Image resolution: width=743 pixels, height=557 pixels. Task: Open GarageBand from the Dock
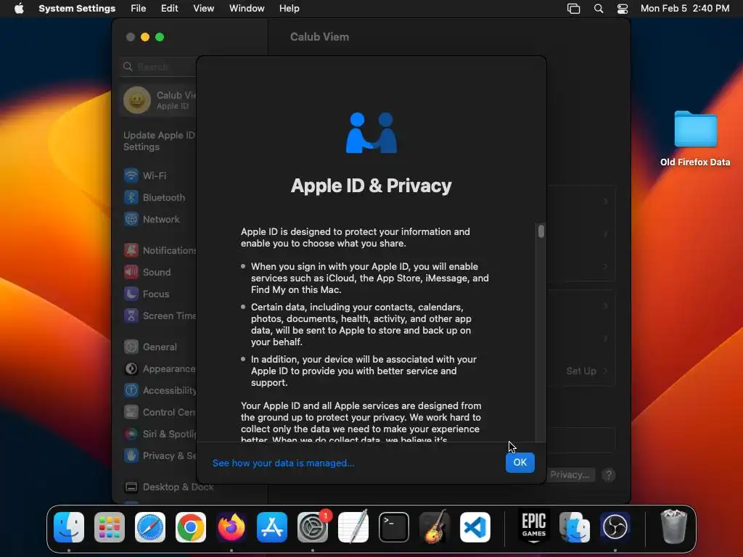(x=435, y=527)
